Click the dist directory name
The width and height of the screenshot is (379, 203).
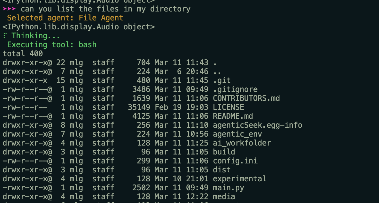click(x=222, y=170)
